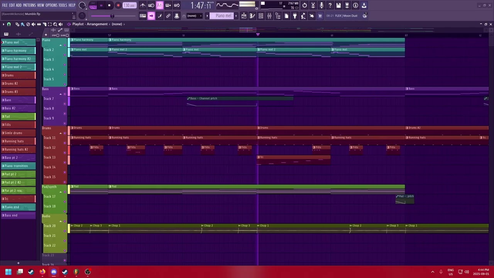Toggle step editing link icon
This screenshot has height=278, width=494.
(160, 16)
